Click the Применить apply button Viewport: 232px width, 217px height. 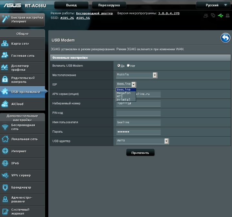click(x=140, y=153)
